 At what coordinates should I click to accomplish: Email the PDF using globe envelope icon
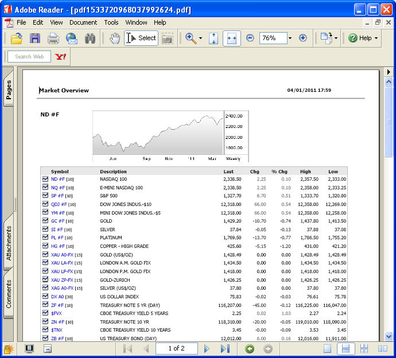click(x=72, y=38)
